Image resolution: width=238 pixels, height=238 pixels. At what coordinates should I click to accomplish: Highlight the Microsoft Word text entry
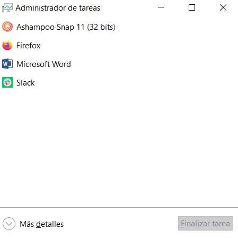click(x=43, y=64)
